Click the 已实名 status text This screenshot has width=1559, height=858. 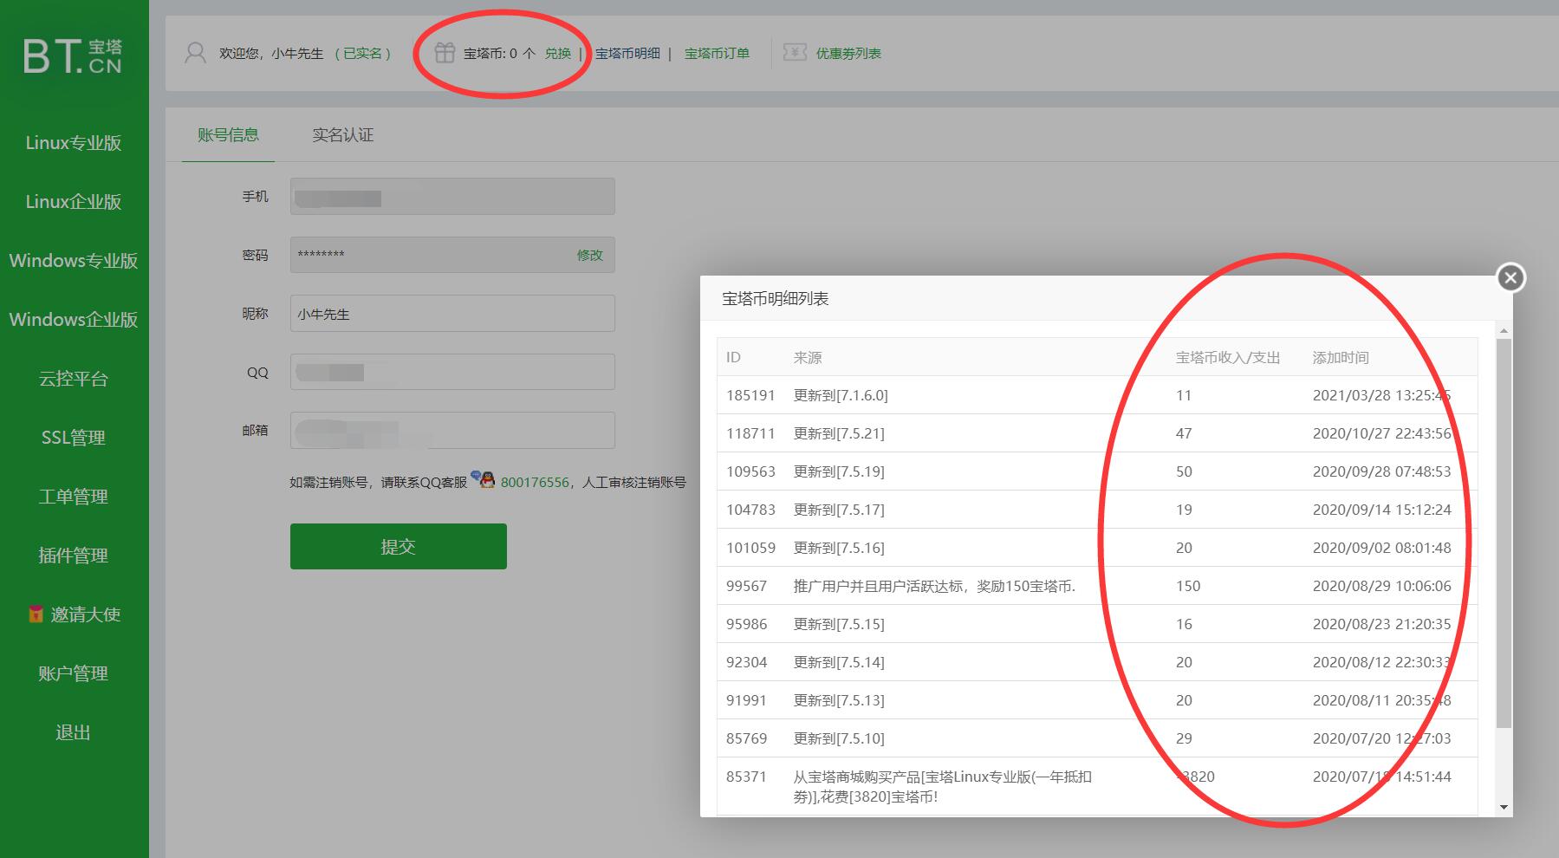coord(363,53)
